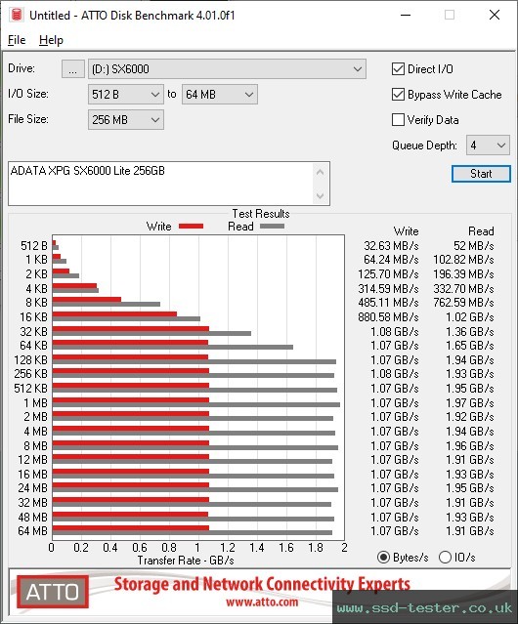This screenshot has width=518, height=624.
Task: Click the 52 MB/s read result
Action: click(473, 246)
